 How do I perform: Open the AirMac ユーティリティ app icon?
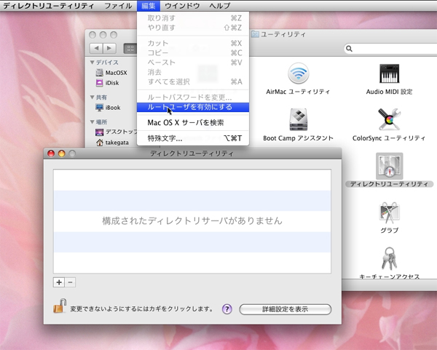298,73
